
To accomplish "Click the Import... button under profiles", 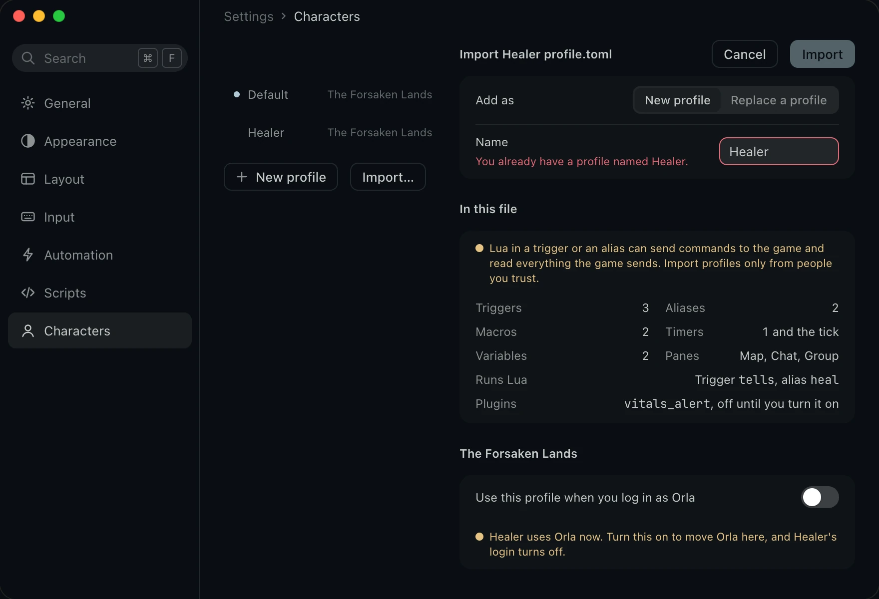I will click(x=388, y=177).
